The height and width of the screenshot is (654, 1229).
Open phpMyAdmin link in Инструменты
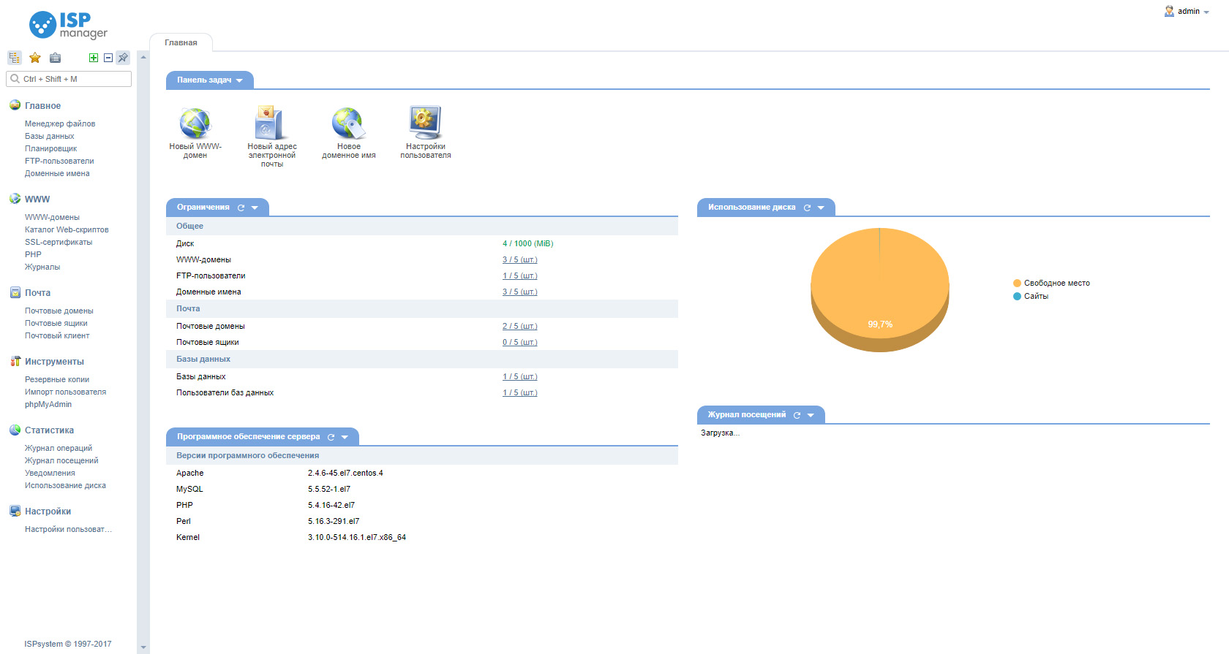pos(48,404)
